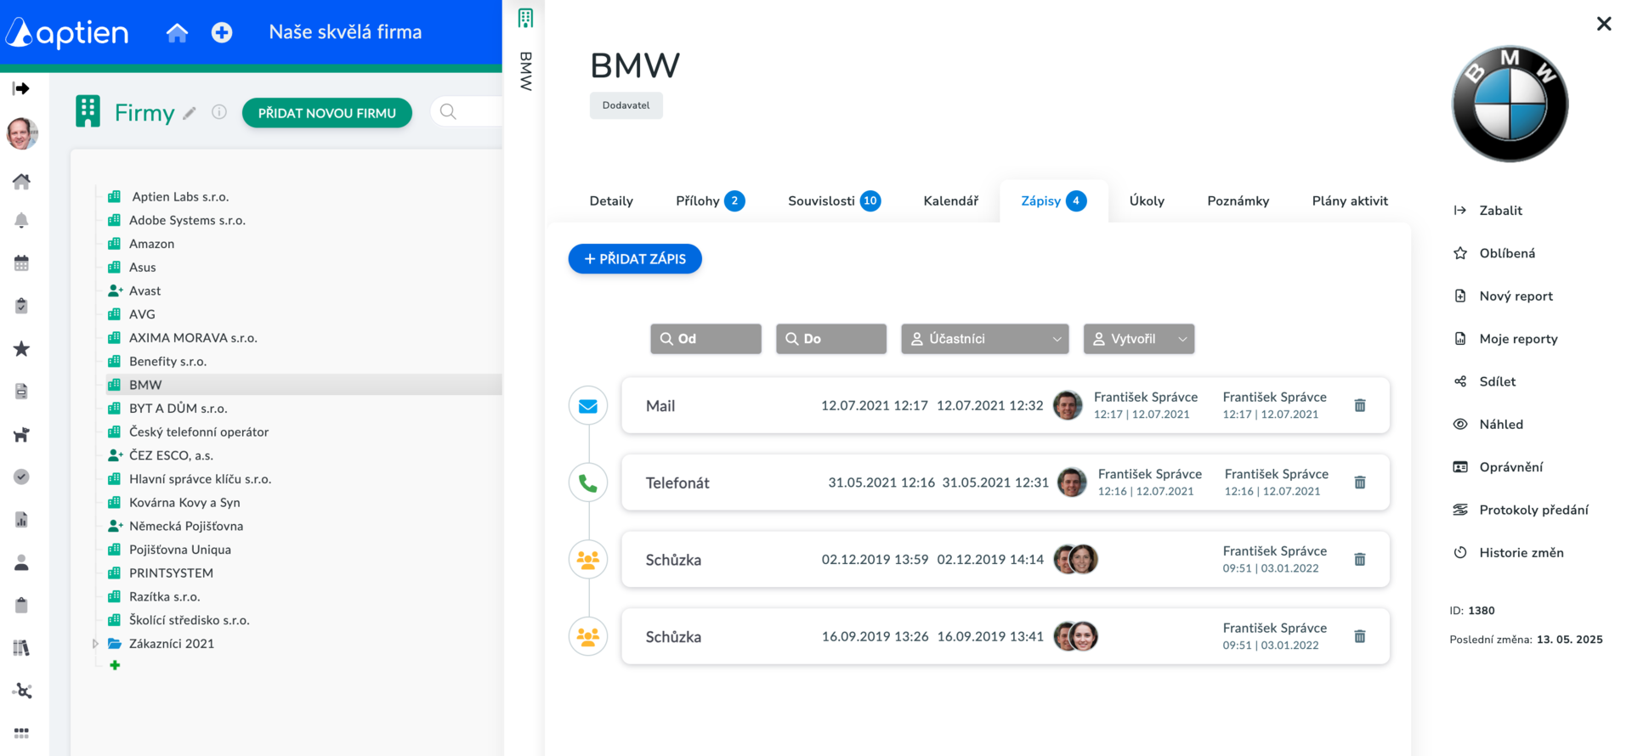Click the PŘIDAT ZÁPIS button

635,259
